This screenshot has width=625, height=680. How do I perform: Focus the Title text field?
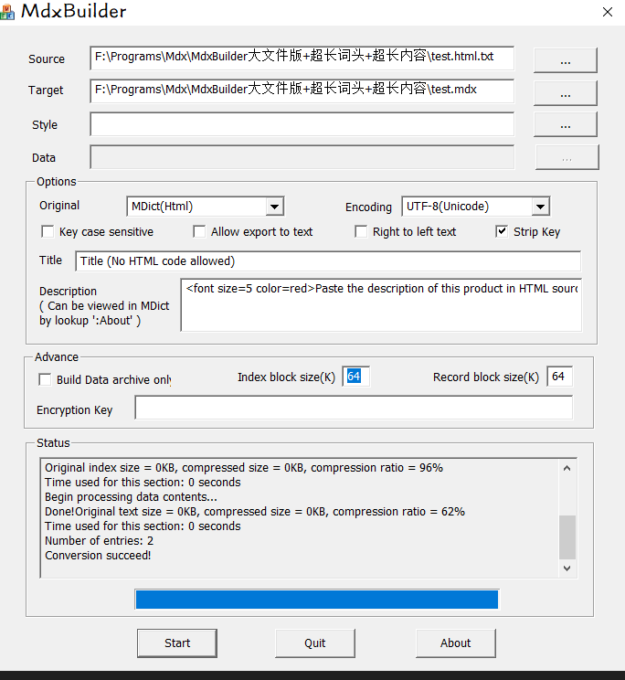327,261
